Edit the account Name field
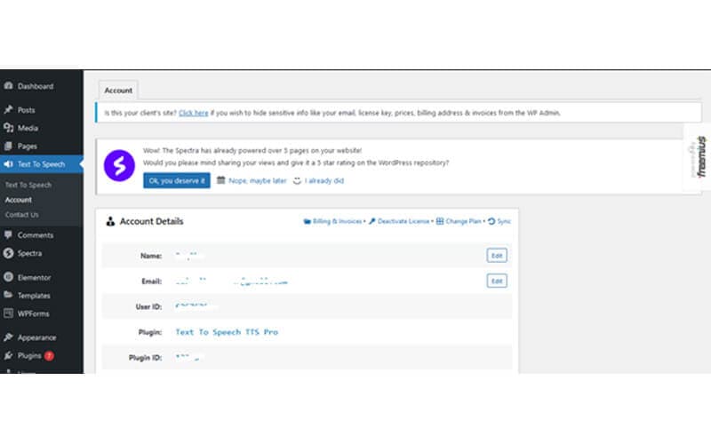The width and height of the screenshot is (711, 444). (497, 256)
